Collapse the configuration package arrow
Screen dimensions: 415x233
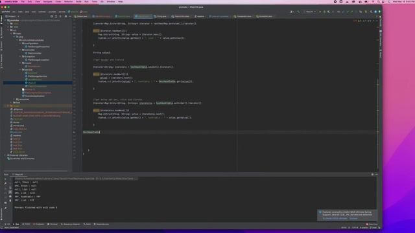(20, 43)
